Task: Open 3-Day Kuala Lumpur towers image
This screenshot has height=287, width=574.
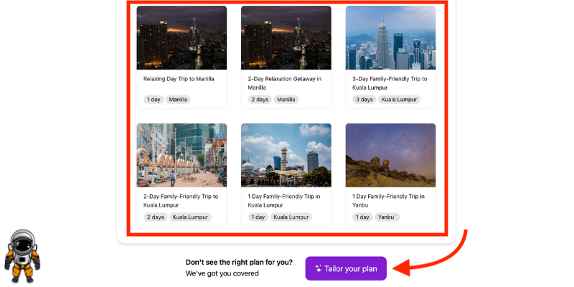Action: 390,38
